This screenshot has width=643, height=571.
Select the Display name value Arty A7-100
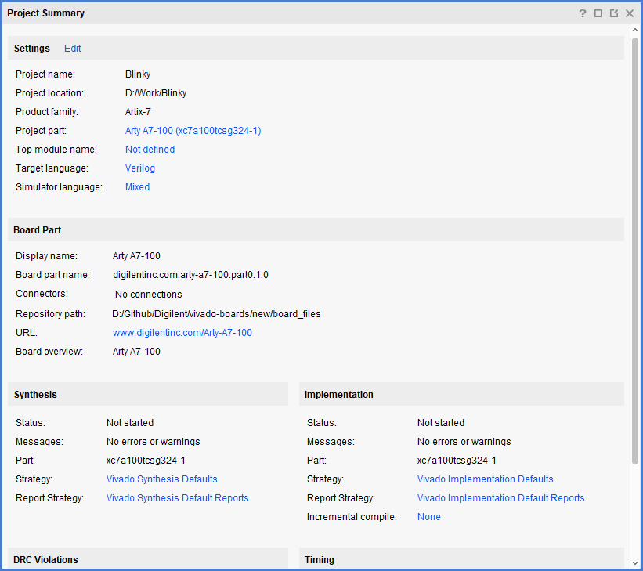tap(136, 256)
